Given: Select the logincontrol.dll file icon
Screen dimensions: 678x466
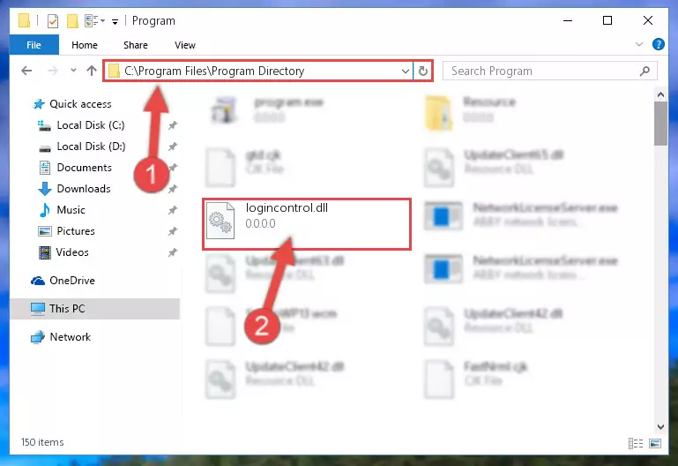Looking at the screenshot, I should (219, 224).
